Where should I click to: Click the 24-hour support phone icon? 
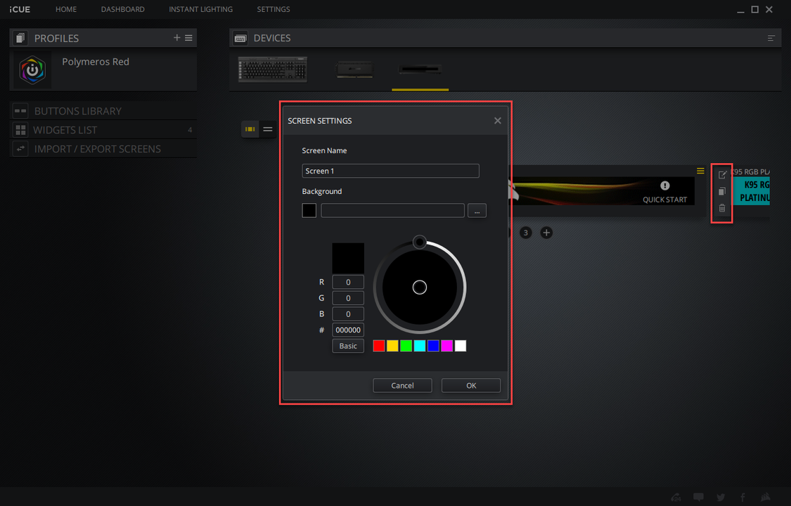tap(676, 498)
